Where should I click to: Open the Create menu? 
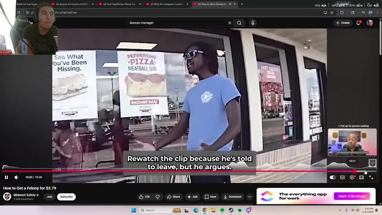pyautogui.click(x=343, y=23)
